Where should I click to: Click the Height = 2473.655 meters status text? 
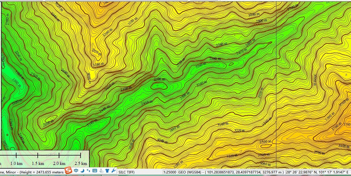click(x=42, y=172)
